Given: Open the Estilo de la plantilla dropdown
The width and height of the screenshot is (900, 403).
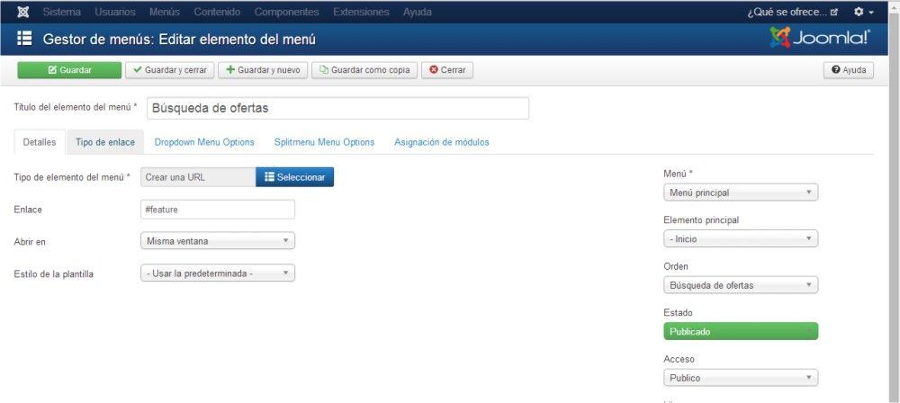Looking at the screenshot, I should click(218, 273).
